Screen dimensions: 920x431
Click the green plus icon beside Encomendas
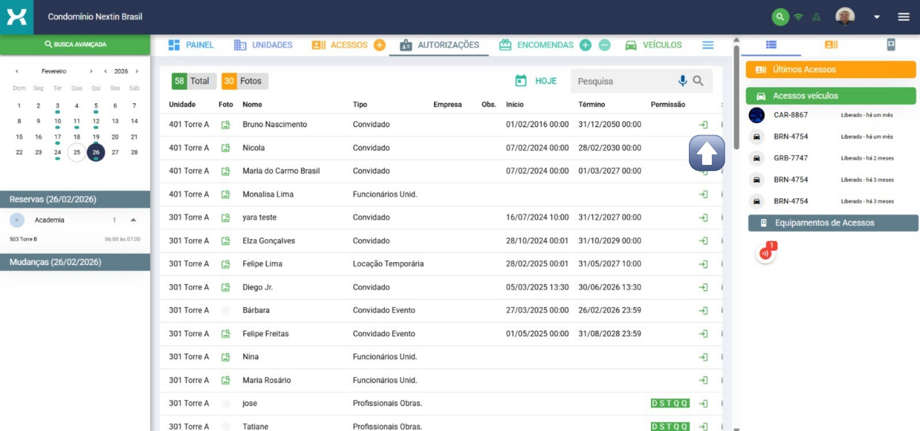coord(585,45)
